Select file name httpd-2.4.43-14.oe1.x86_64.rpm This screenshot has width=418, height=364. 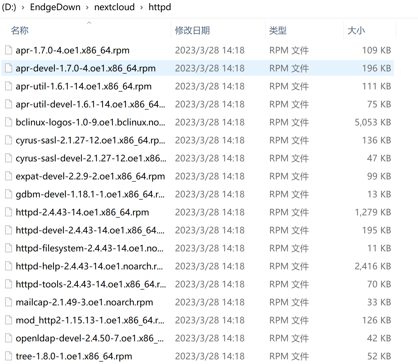pos(82,212)
